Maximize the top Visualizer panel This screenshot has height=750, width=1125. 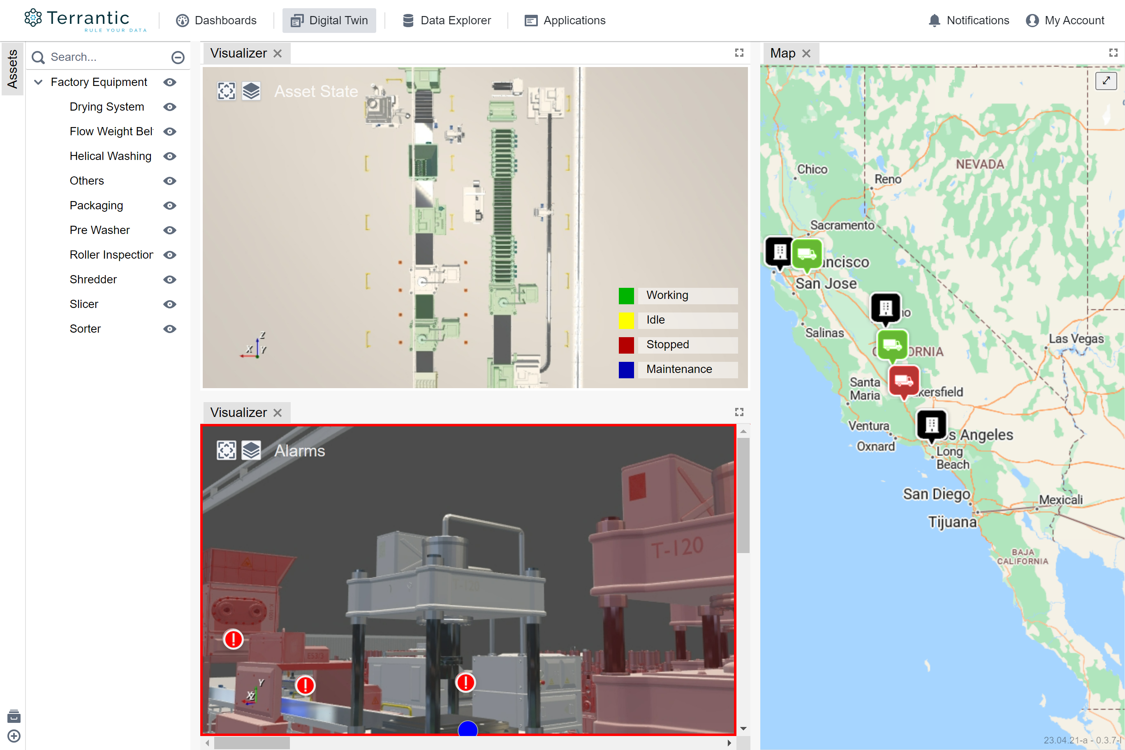click(x=739, y=53)
